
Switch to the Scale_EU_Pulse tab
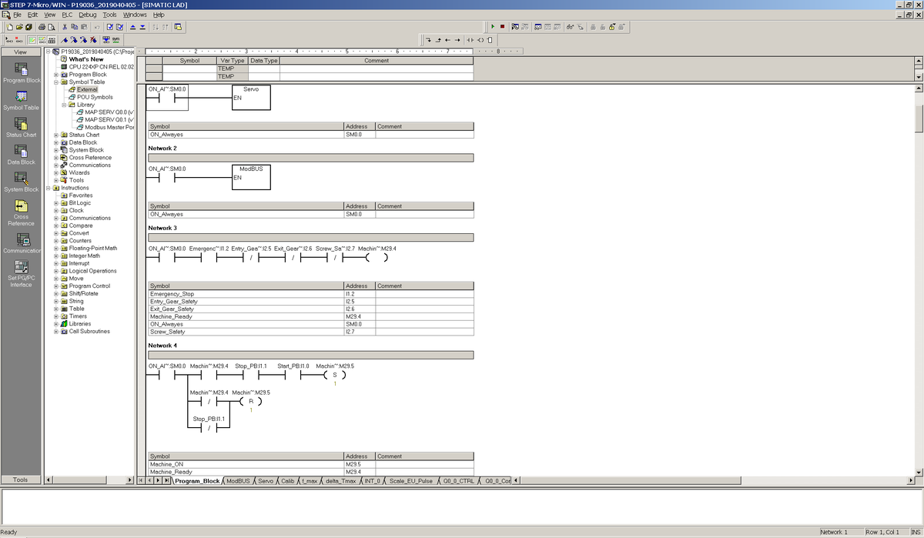(411, 480)
